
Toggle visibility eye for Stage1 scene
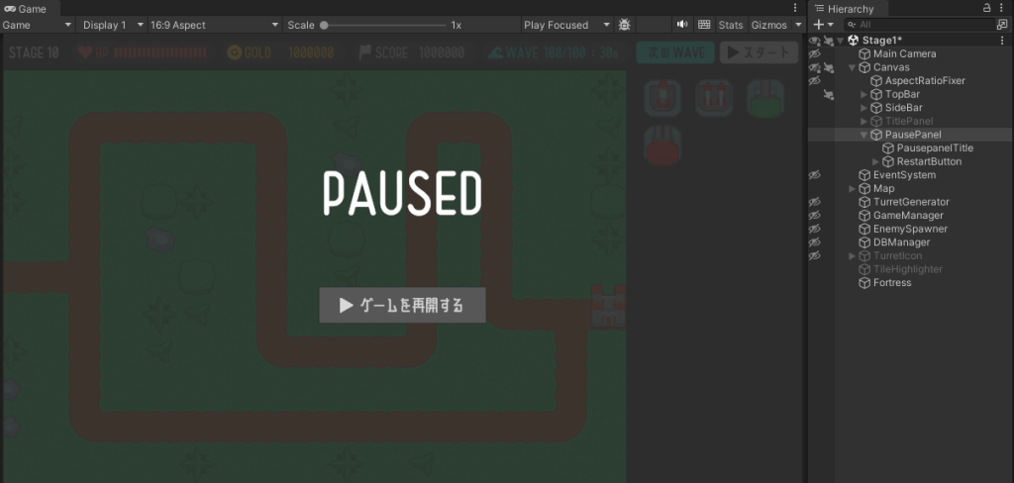tap(815, 41)
